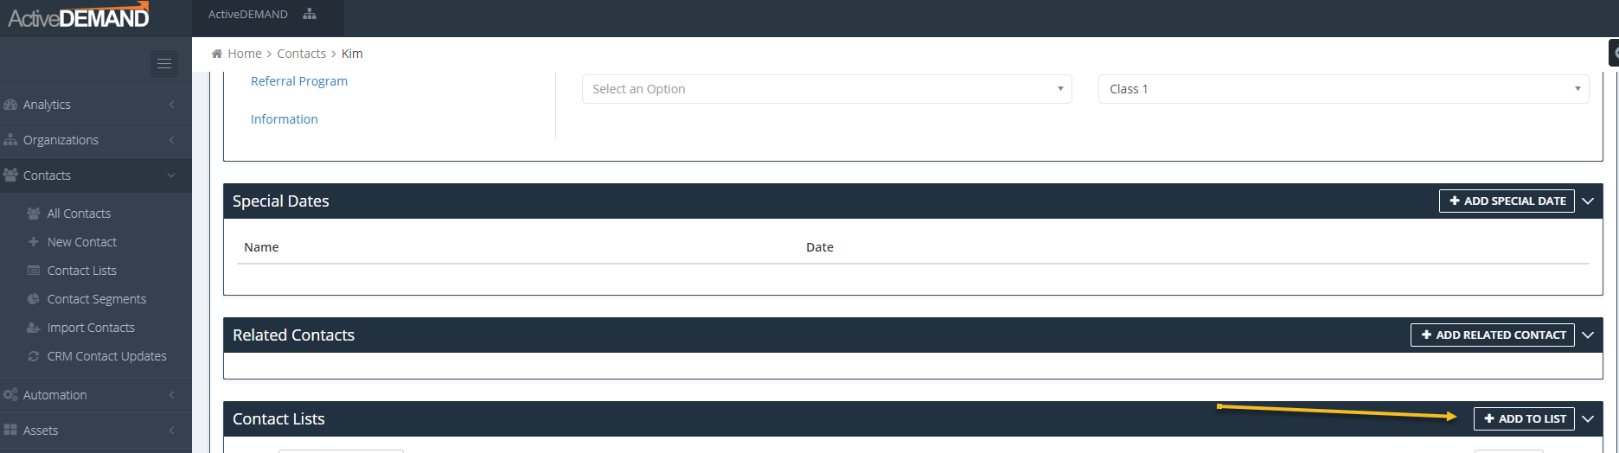Click the Add to List button
The height and width of the screenshot is (453, 1619).
point(1524,418)
